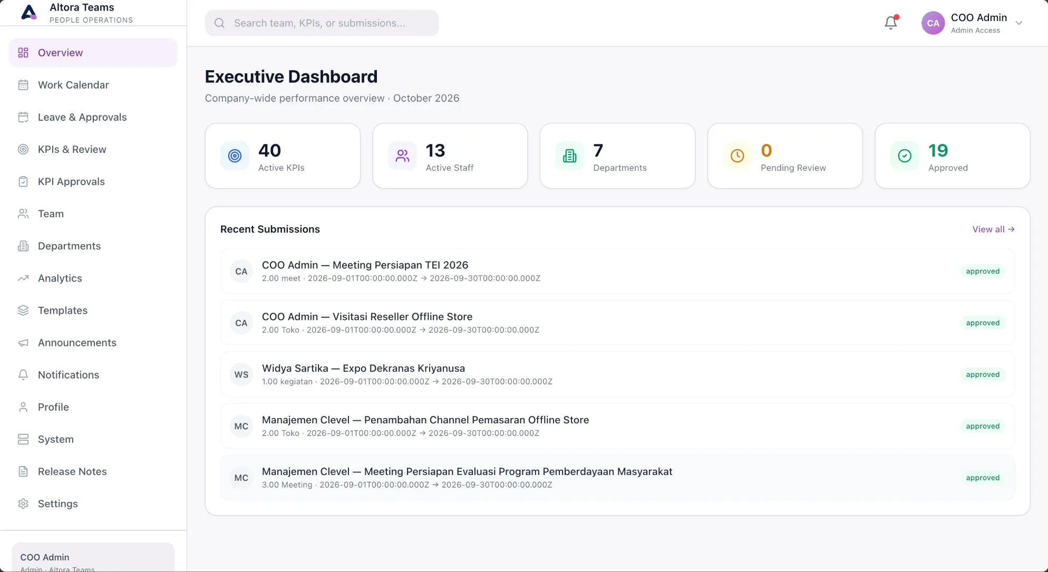
Task: Go to the Profile page
Action: pyautogui.click(x=93, y=407)
